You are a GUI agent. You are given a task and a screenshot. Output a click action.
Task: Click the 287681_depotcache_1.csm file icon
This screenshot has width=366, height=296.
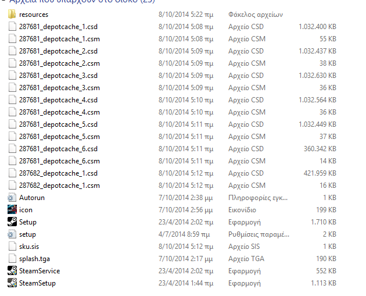coord(12,38)
